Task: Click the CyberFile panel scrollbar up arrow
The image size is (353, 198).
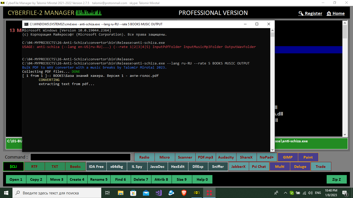Action: (345, 23)
